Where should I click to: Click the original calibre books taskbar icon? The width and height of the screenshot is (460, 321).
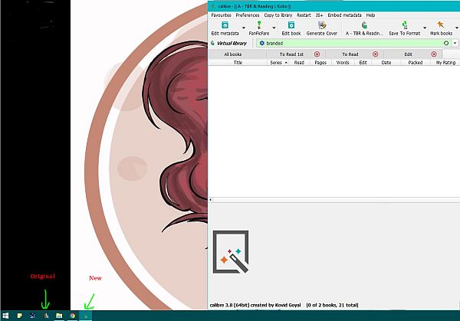coord(46,316)
